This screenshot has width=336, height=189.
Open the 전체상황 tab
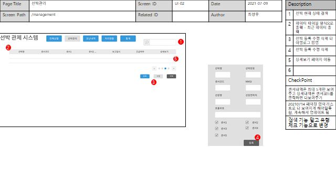coord(54,38)
